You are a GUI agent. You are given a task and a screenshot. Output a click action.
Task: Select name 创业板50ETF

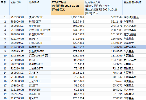36,51
